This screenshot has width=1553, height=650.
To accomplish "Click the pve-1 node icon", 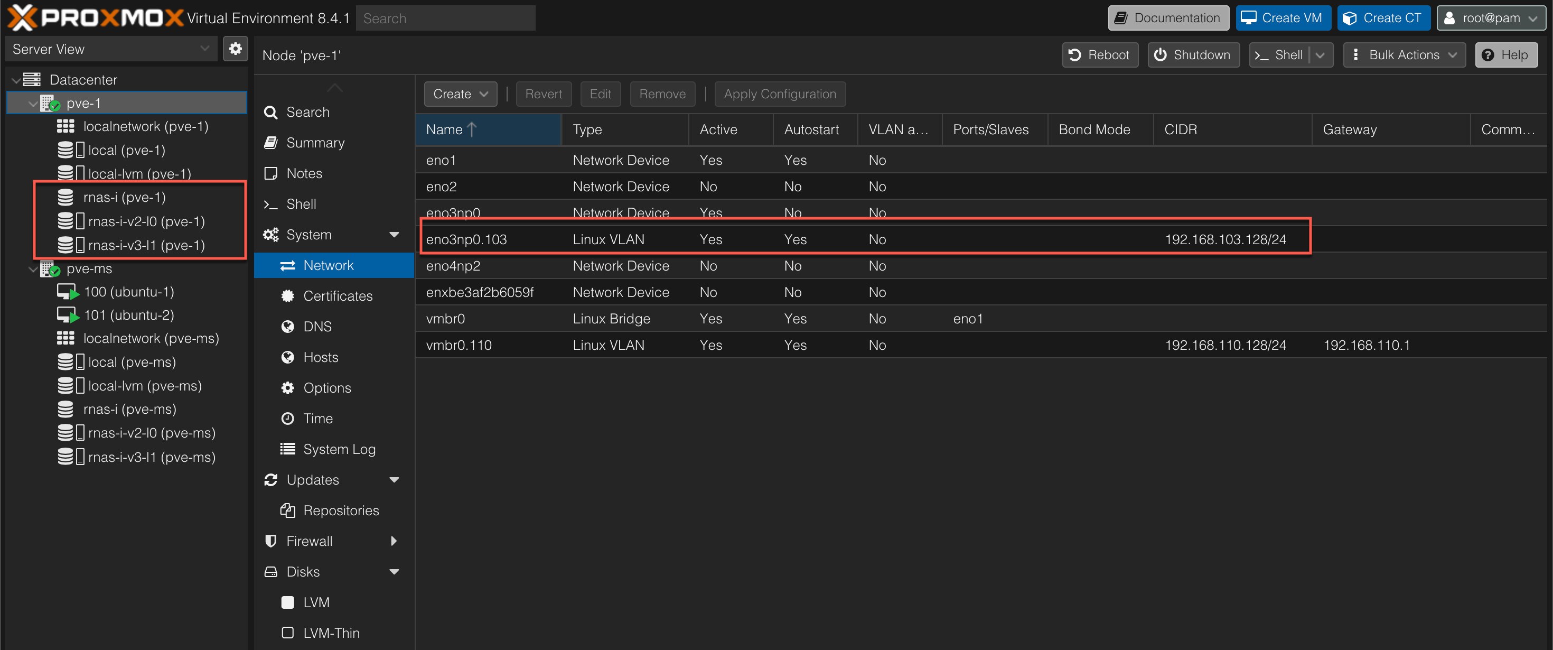I will tap(50, 103).
